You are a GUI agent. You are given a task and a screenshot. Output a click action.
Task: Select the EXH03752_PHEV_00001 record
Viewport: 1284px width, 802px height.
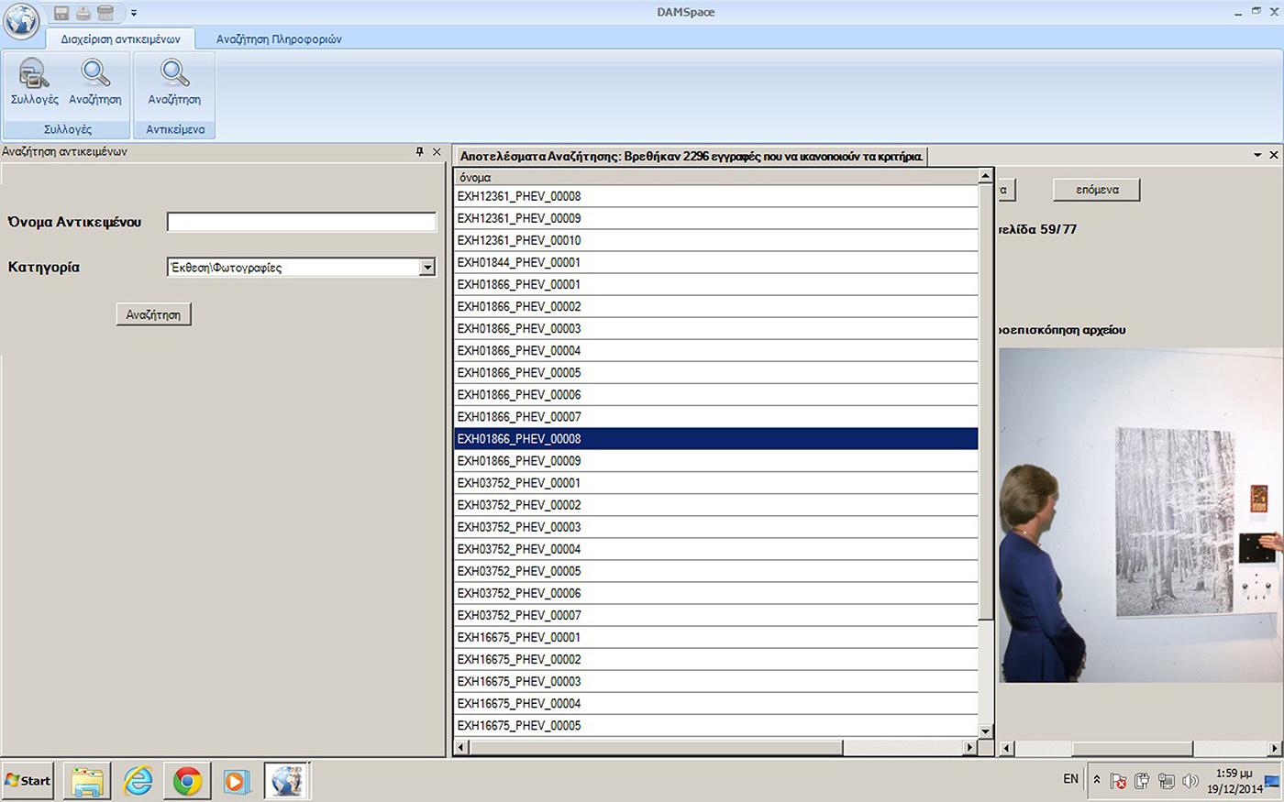[519, 483]
